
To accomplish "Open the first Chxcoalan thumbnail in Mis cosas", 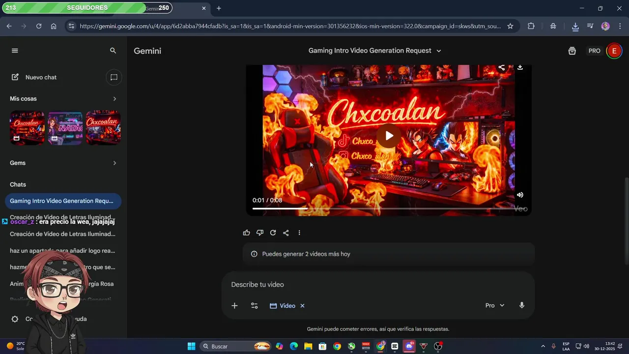I will click(27, 128).
